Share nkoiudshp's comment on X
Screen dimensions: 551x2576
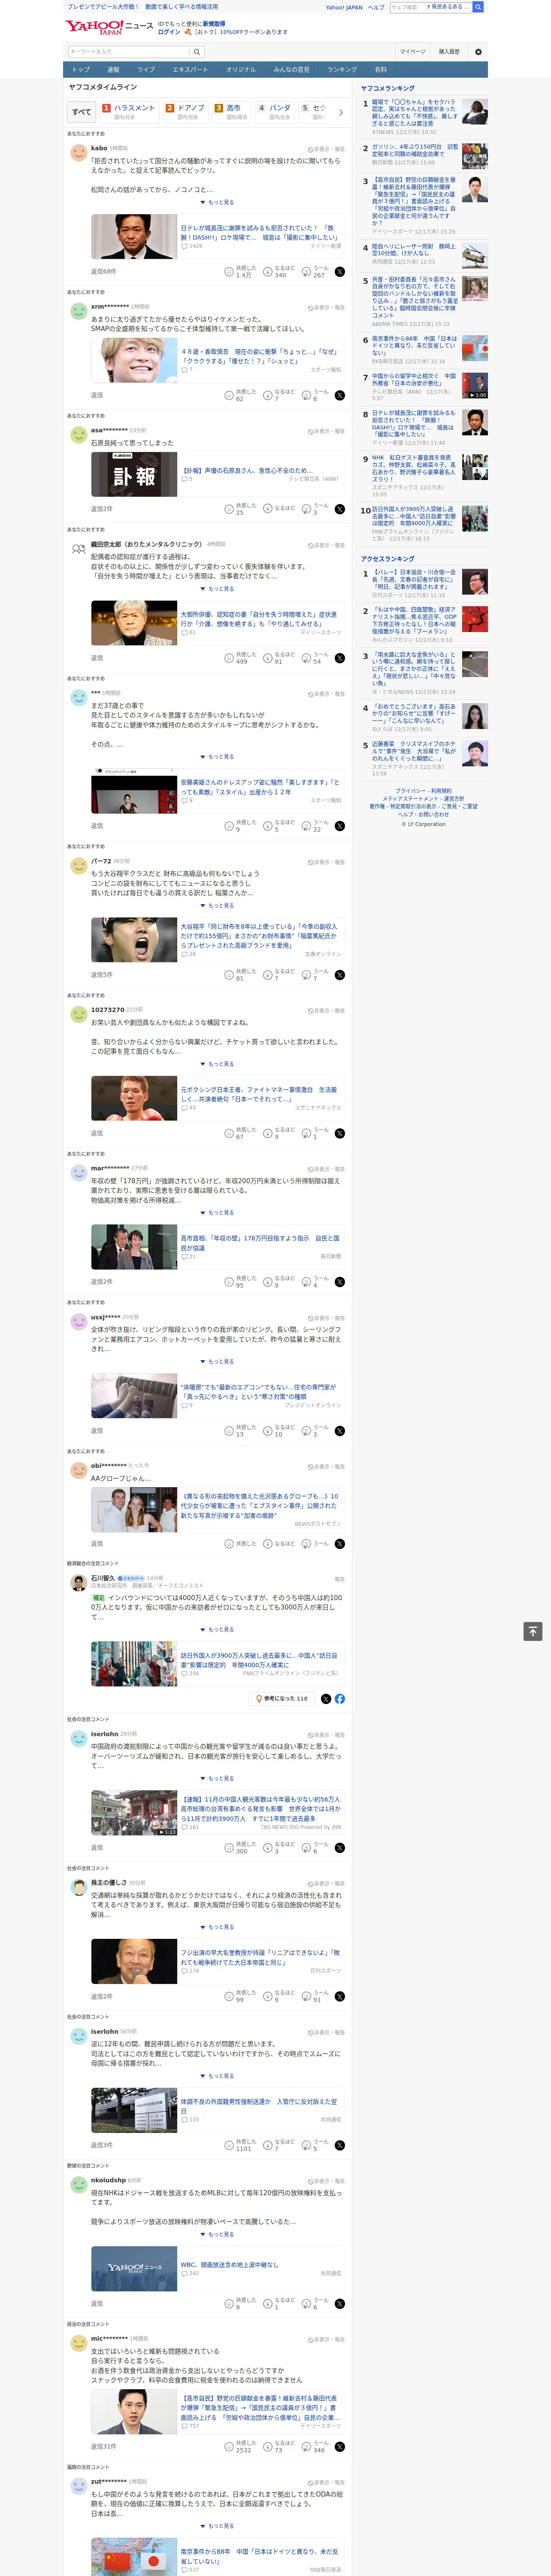point(340,2304)
